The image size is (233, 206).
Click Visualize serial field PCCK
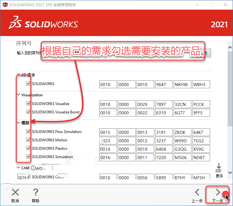[201, 104]
